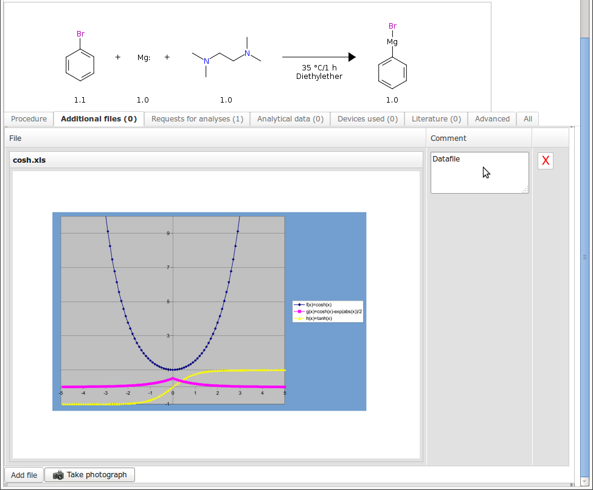Open the Literature (0) tab
Image resolution: width=593 pixels, height=490 pixels.
click(x=436, y=119)
